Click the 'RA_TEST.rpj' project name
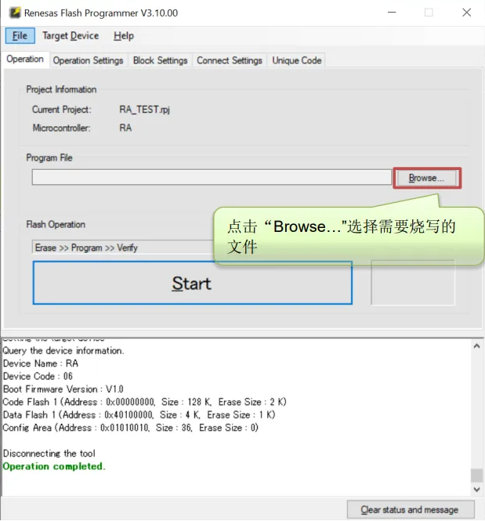Viewport: 485px width, 521px height. (x=144, y=110)
